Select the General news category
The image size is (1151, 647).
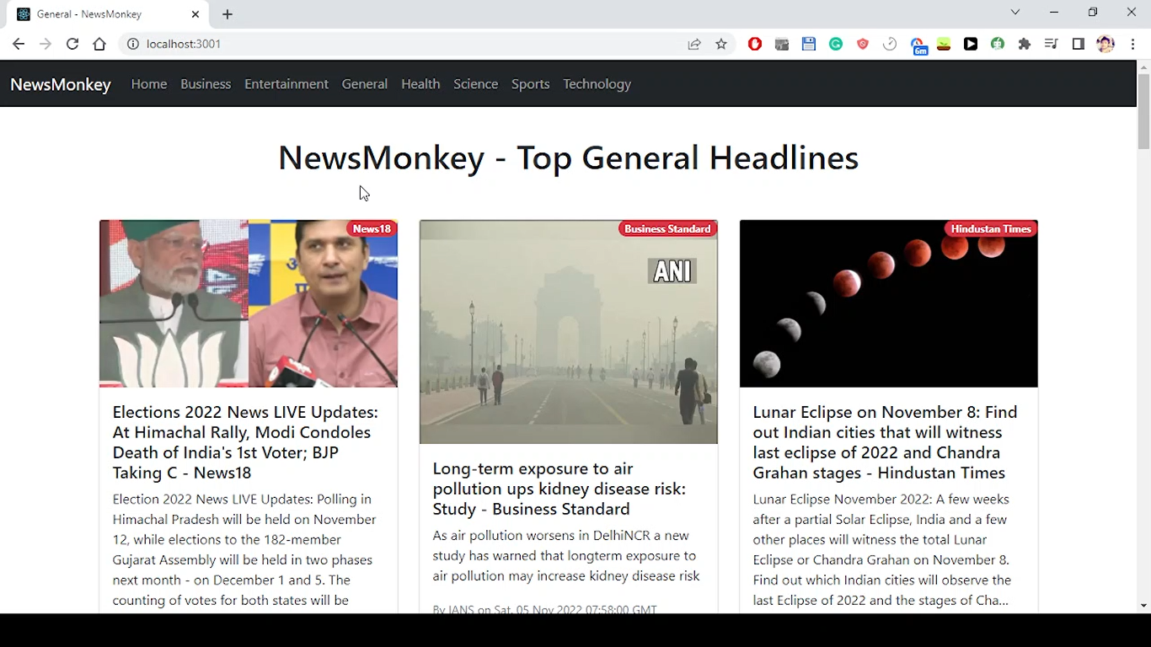pyautogui.click(x=365, y=84)
